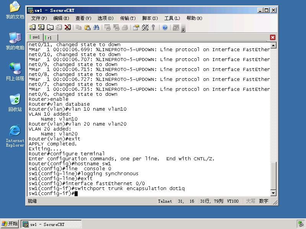
Task: Open 网上邻居 desktop icon
Action: [x=15, y=72]
